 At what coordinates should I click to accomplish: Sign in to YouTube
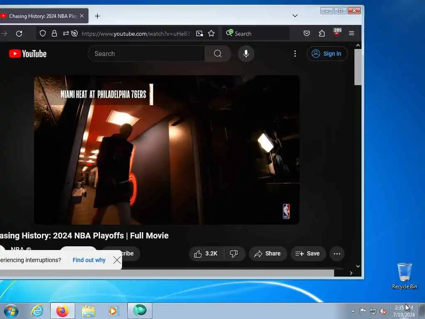pos(327,54)
